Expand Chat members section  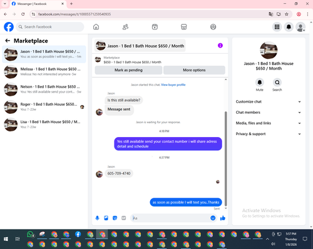(269, 113)
